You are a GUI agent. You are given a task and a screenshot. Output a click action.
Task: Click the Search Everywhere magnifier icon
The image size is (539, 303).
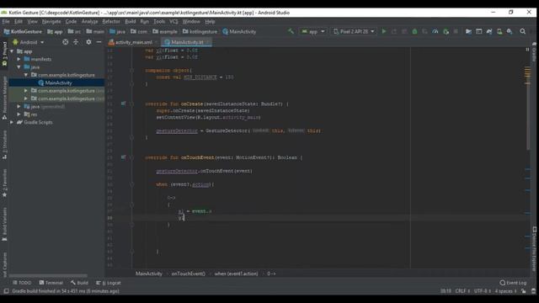click(x=522, y=31)
